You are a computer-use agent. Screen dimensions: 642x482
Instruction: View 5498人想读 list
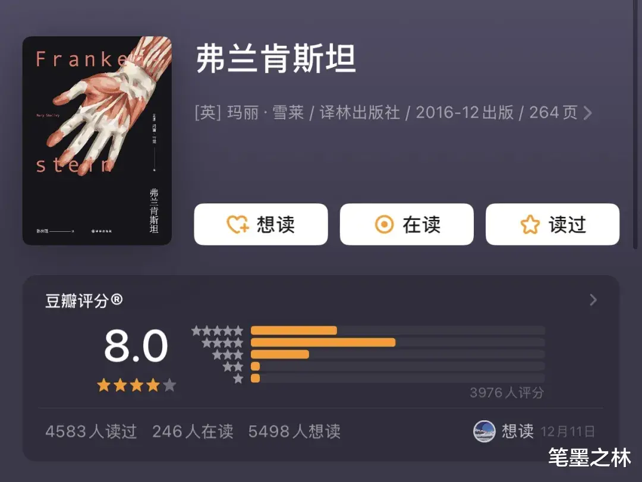coord(294,431)
